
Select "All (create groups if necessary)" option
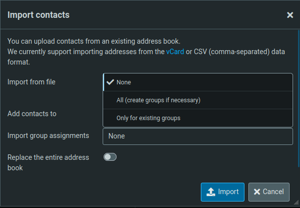(x=155, y=100)
